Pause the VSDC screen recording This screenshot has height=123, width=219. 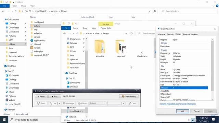coord(41,96)
